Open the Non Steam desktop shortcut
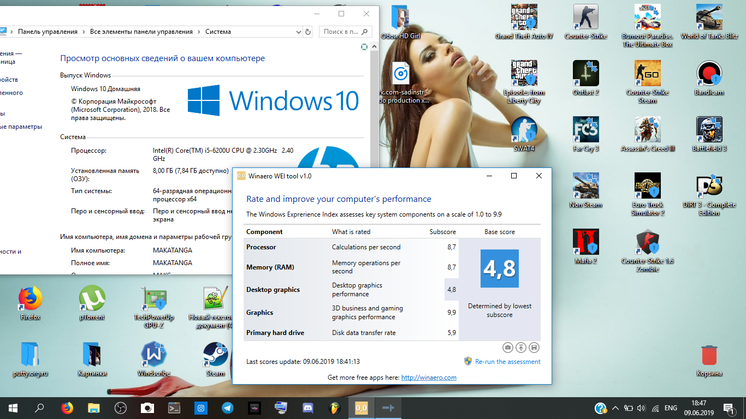The height and width of the screenshot is (419, 746). point(585,190)
